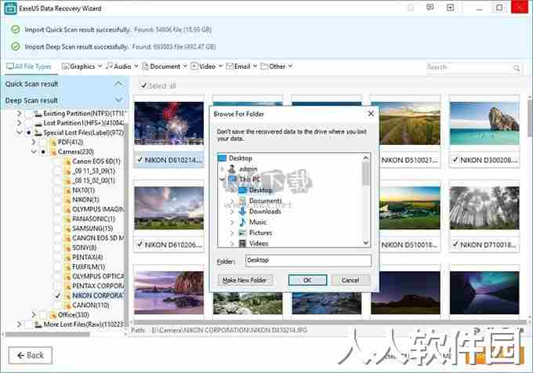Click the Search input box
Image resolution: width=533 pixels, height=373 pixels.
pos(469,67)
